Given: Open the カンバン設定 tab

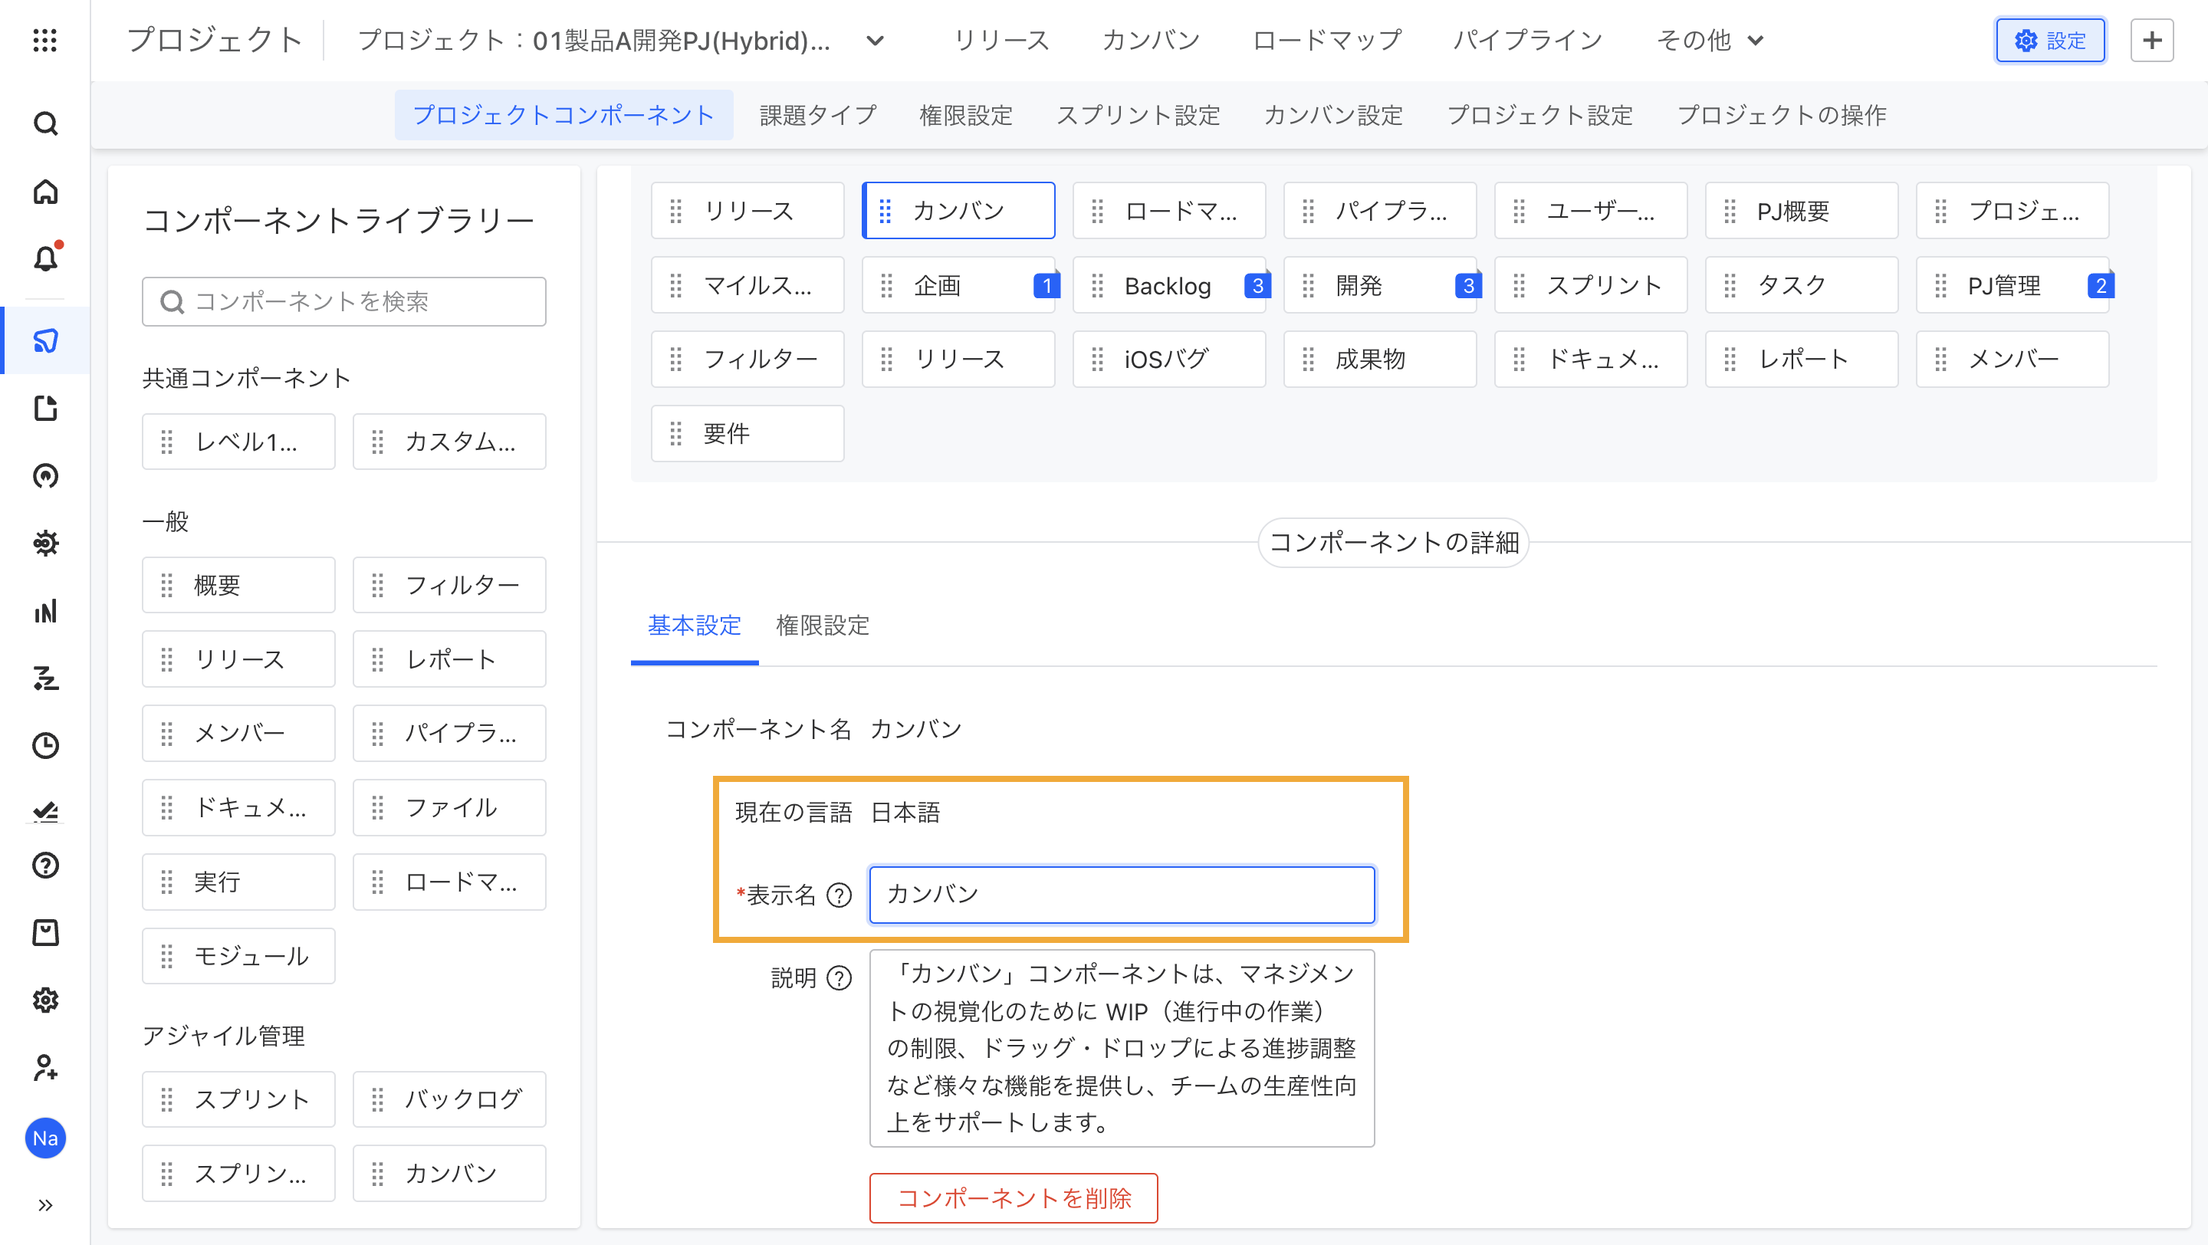Looking at the screenshot, I should pos(1333,115).
